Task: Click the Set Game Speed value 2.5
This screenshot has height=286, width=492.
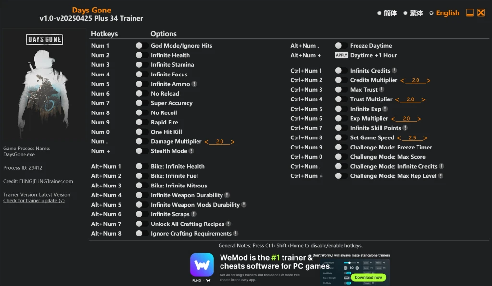Action: (412, 138)
